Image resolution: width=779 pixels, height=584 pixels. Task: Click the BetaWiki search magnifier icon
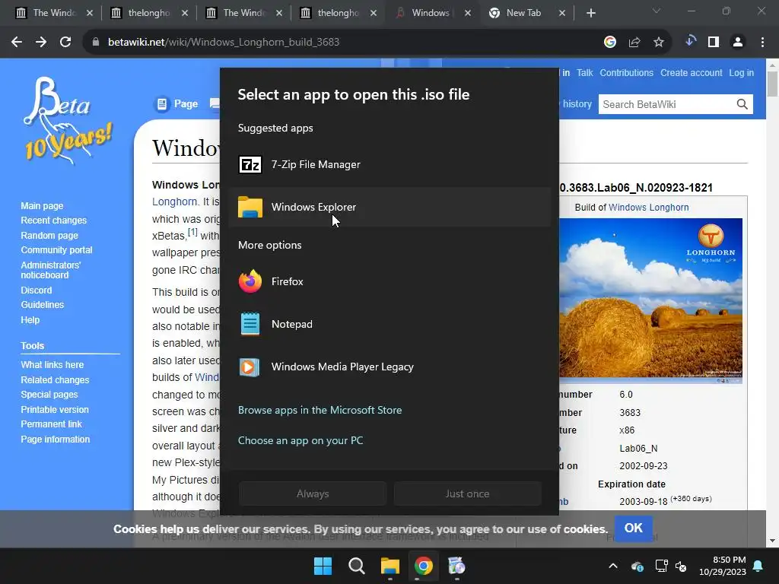(x=742, y=104)
